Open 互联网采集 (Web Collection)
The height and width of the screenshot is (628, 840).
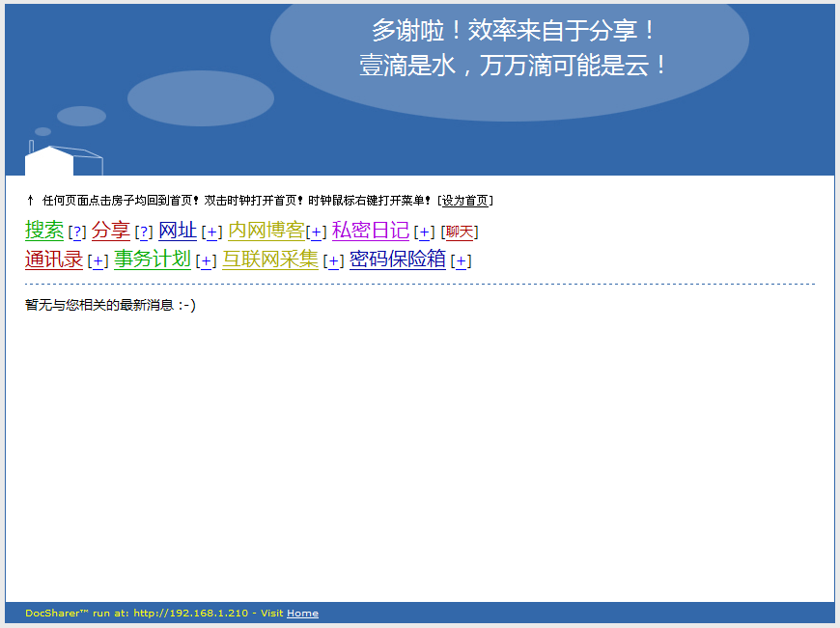click(267, 259)
